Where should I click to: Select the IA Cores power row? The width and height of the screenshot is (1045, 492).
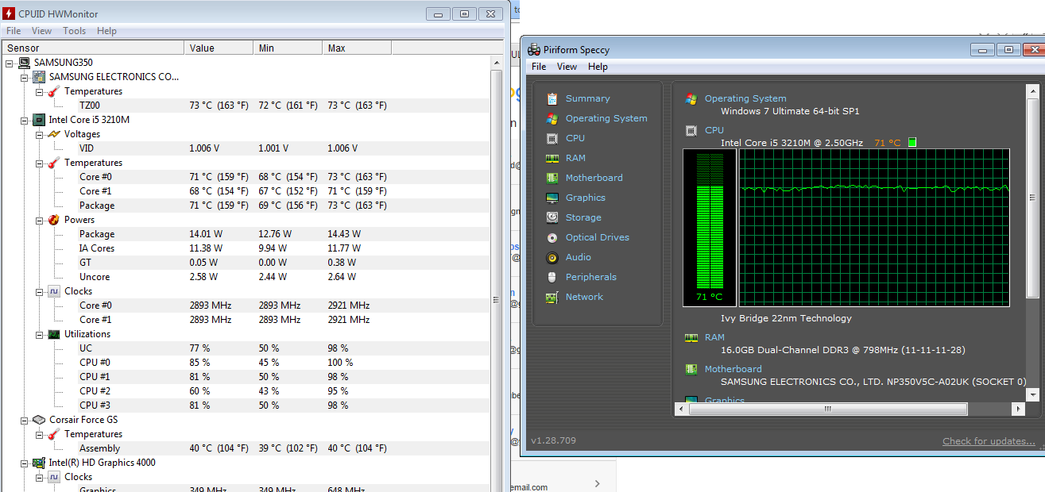click(x=246, y=248)
